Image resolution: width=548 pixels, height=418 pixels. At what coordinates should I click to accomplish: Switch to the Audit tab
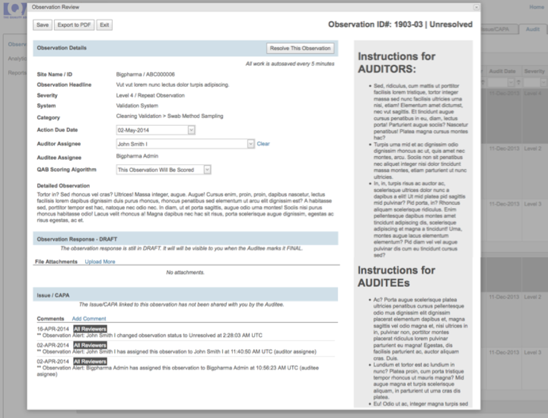[x=532, y=29]
